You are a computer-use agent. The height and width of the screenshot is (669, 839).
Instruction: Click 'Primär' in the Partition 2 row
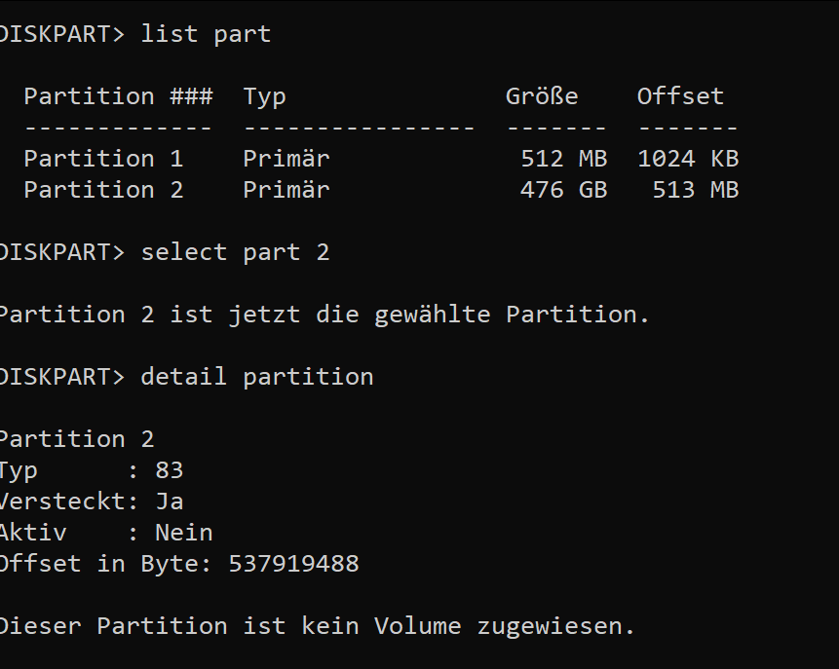pos(286,190)
